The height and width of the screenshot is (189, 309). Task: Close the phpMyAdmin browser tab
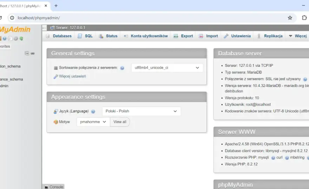[x=46, y=6]
